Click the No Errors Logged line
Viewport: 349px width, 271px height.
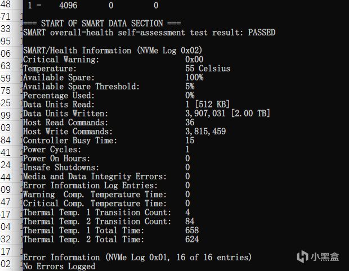click(59, 267)
